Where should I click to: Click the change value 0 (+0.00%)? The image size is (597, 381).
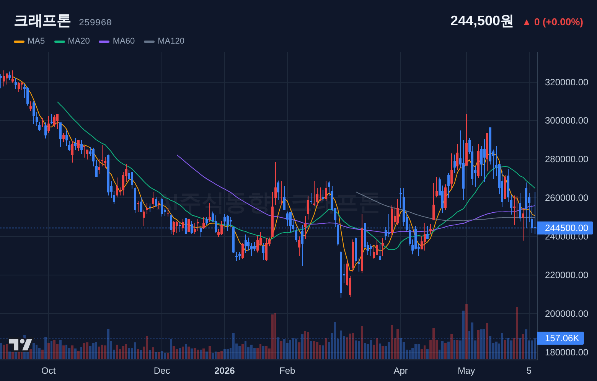tap(559, 22)
